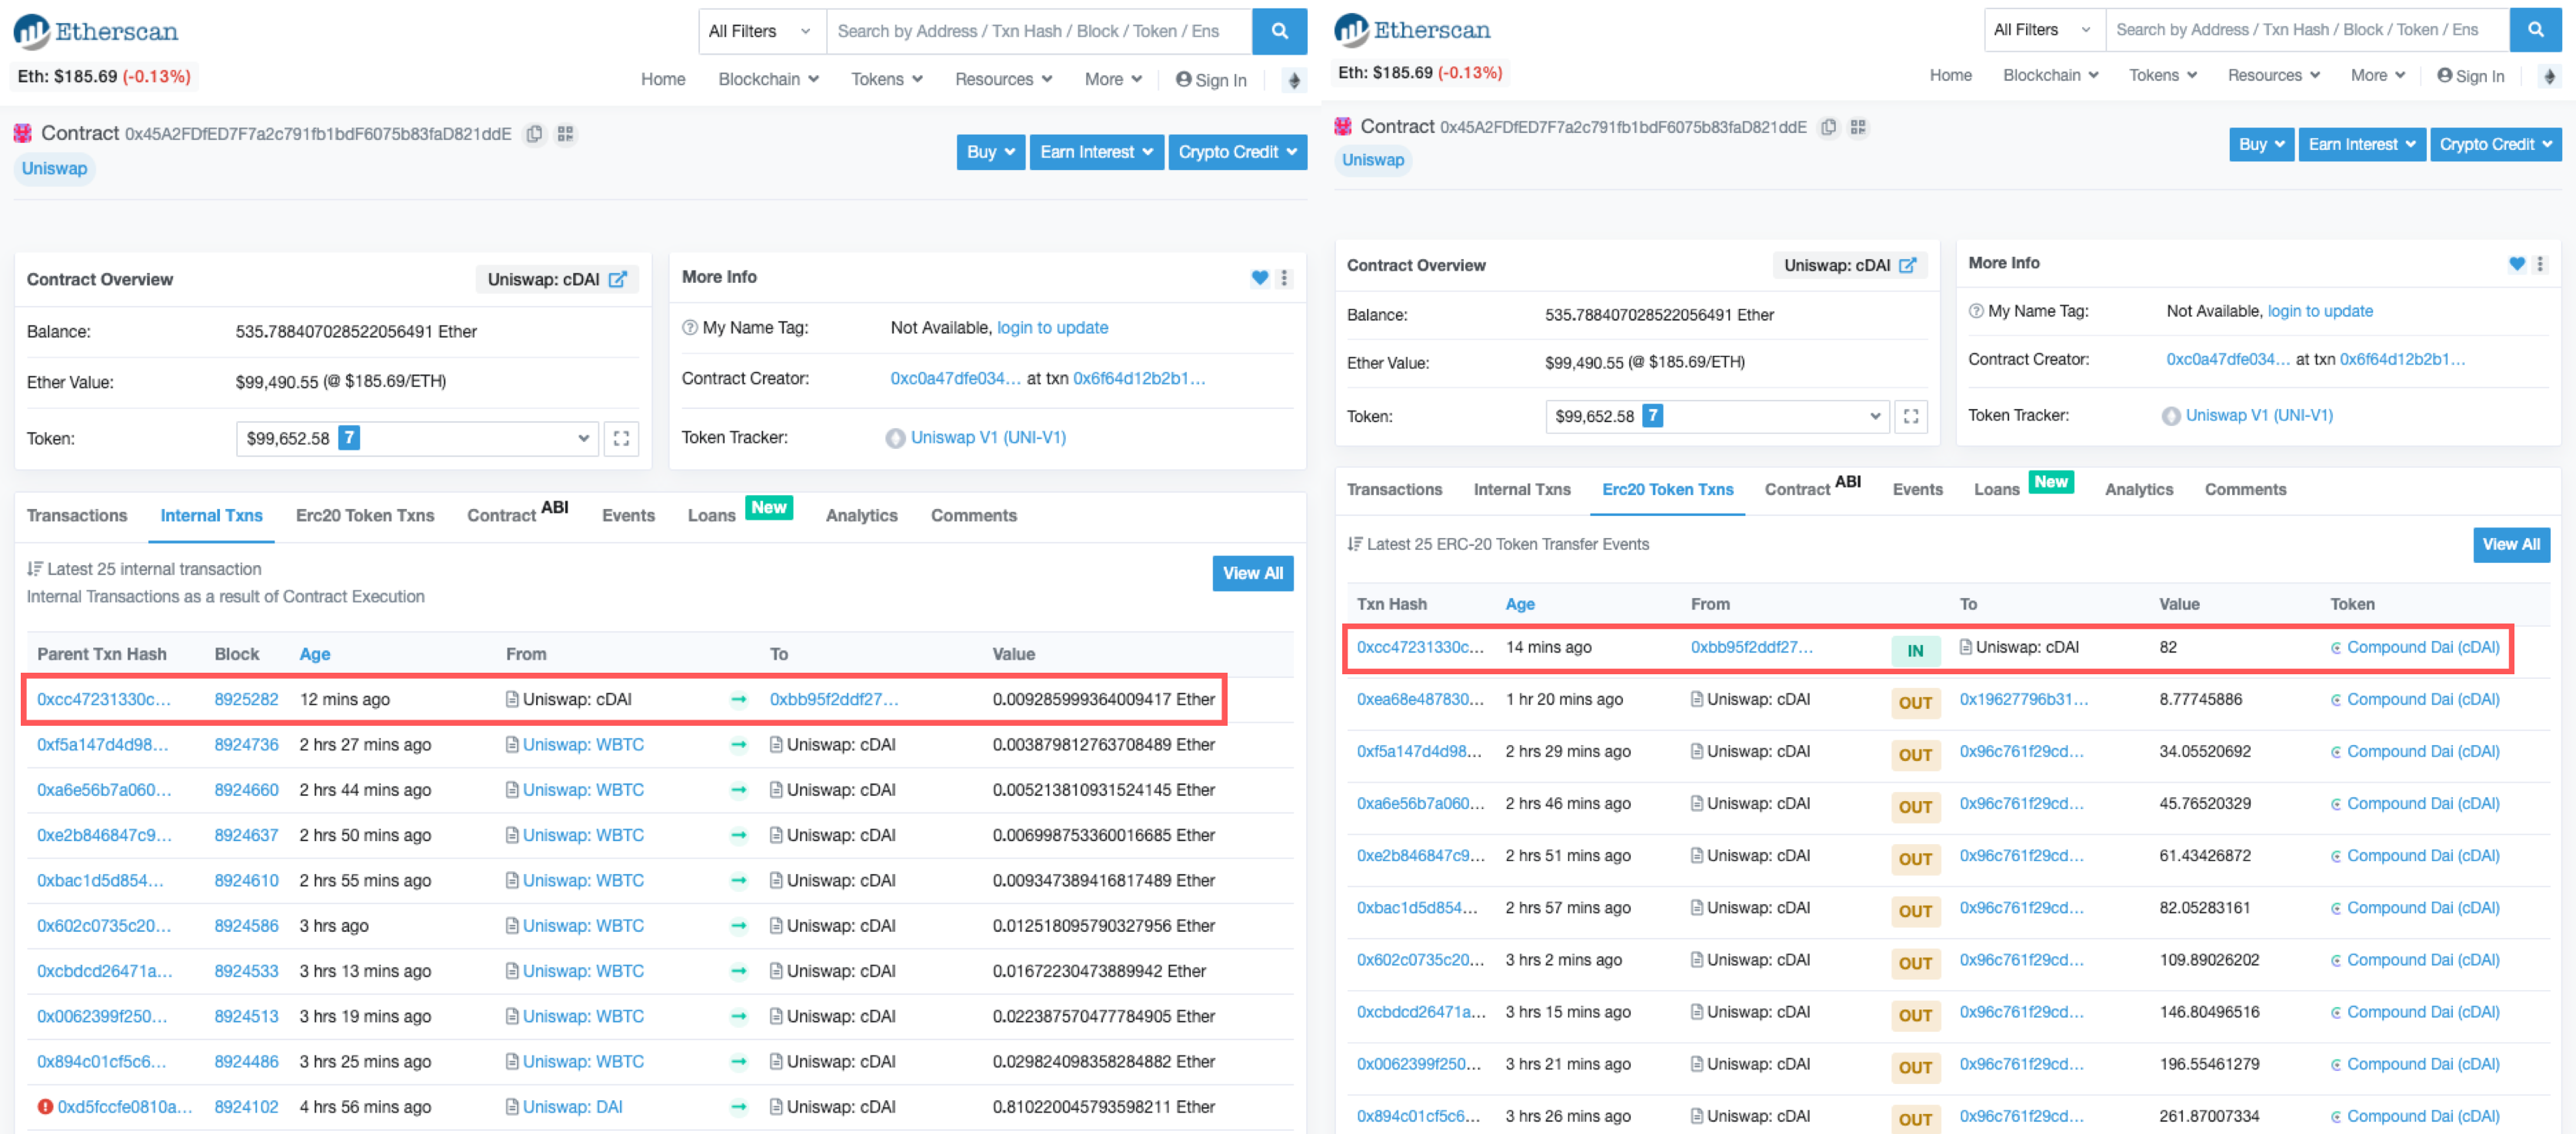Click the search magnifier button in left window
Viewport: 2576px width, 1134px height.
coord(1279,31)
